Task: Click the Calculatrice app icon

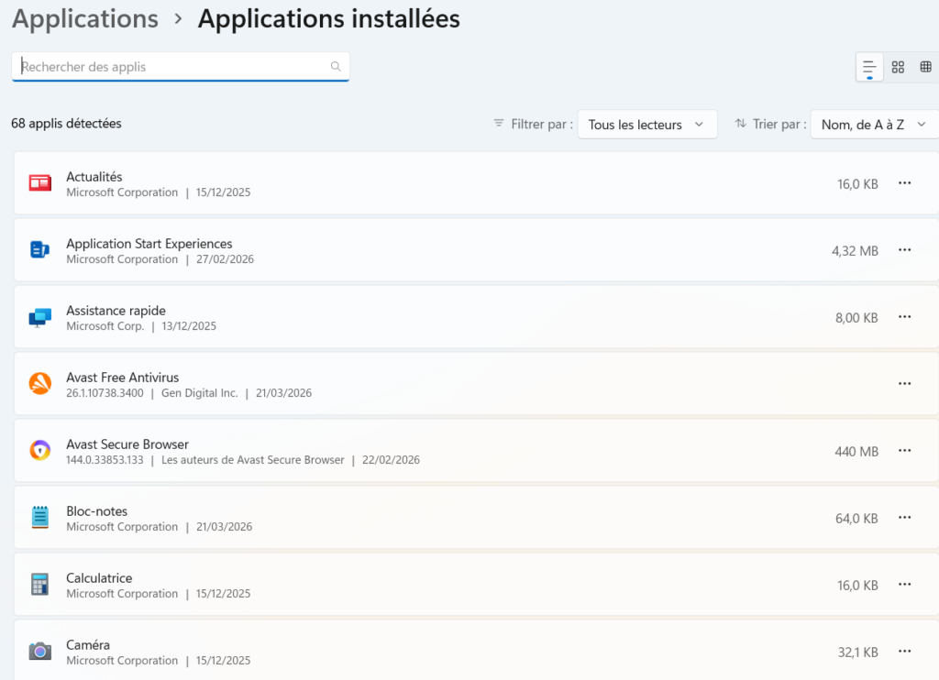Action: [40, 584]
